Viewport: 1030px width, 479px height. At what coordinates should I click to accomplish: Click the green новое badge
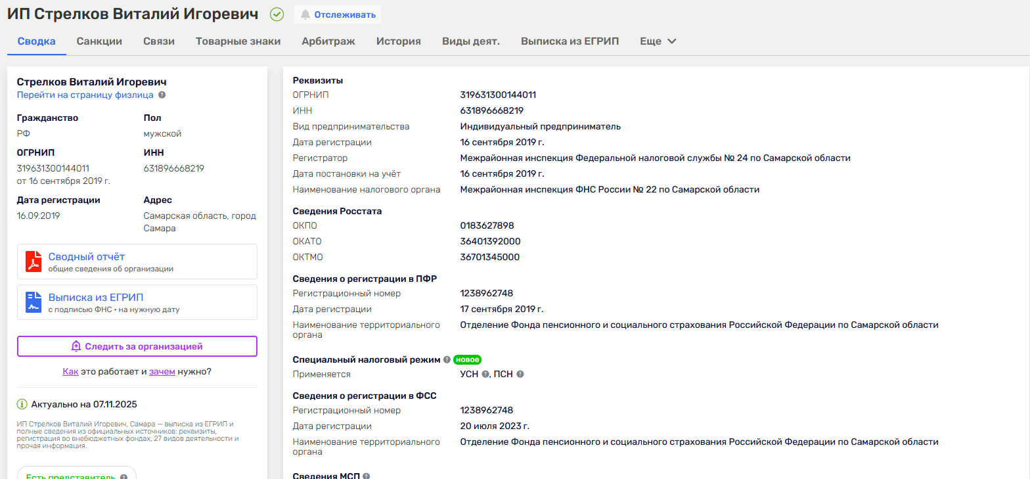click(467, 359)
